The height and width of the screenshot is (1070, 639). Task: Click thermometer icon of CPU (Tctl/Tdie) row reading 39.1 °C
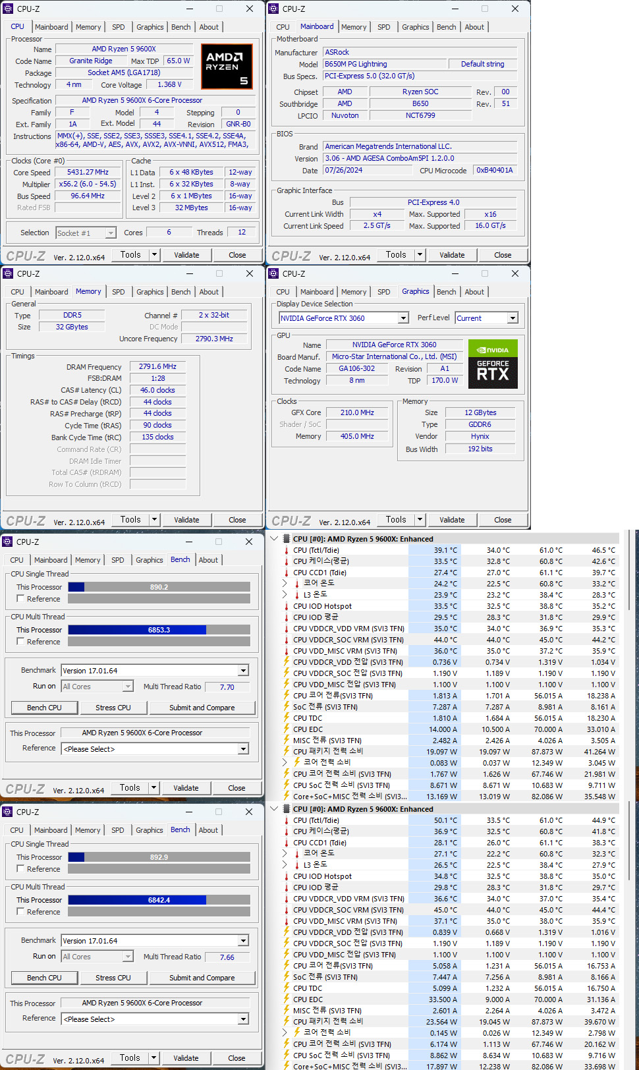point(287,550)
